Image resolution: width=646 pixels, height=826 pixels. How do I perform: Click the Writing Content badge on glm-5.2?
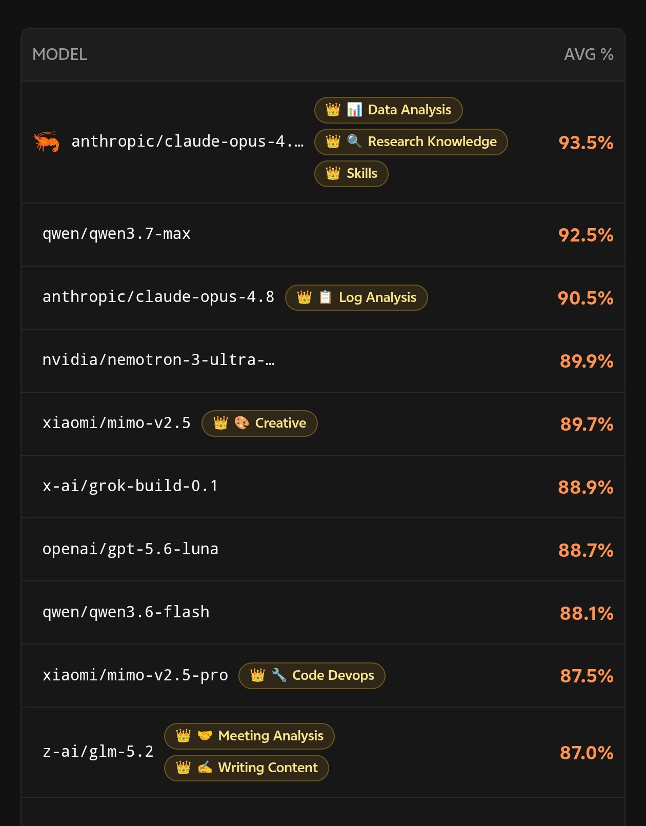click(246, 768)
